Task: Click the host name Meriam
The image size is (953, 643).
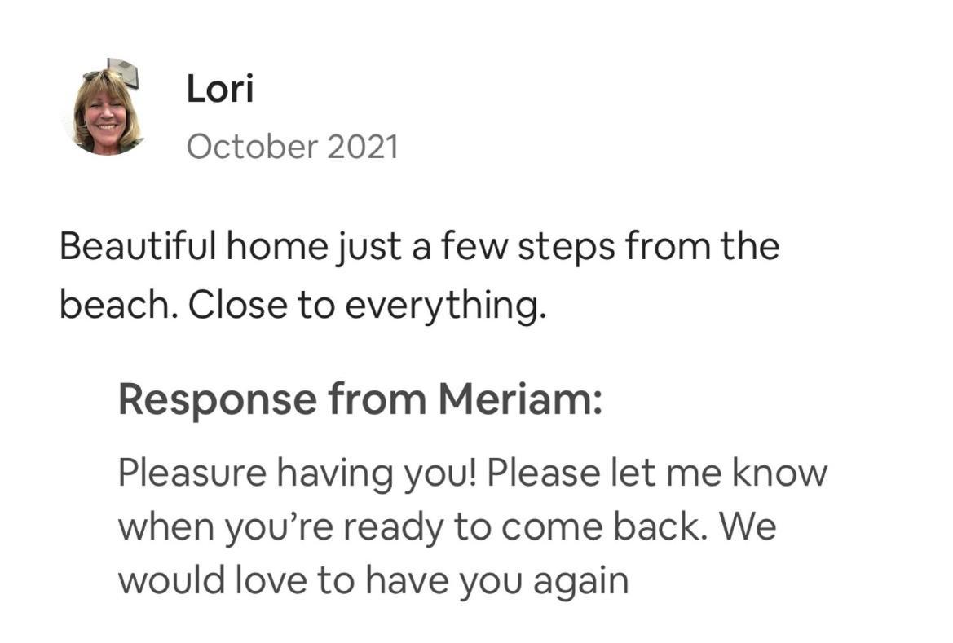Action: (516, 399)
